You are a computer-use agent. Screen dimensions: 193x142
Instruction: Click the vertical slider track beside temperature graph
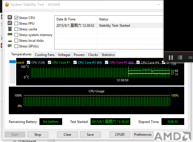tap(13, 73)
